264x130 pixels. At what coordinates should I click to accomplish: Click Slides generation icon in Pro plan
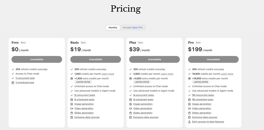(x=189, y=113)
